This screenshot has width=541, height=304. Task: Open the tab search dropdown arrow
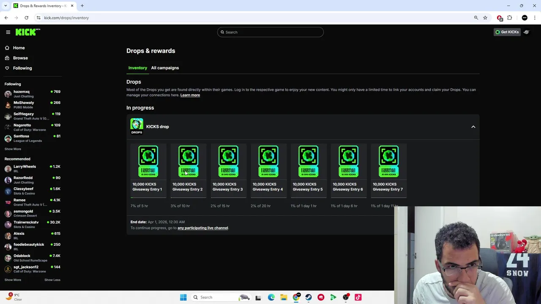coord(5,6)
